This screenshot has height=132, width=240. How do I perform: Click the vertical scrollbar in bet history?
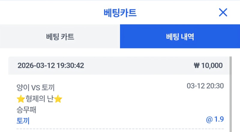pyautogui.click(x=230, y=90)
